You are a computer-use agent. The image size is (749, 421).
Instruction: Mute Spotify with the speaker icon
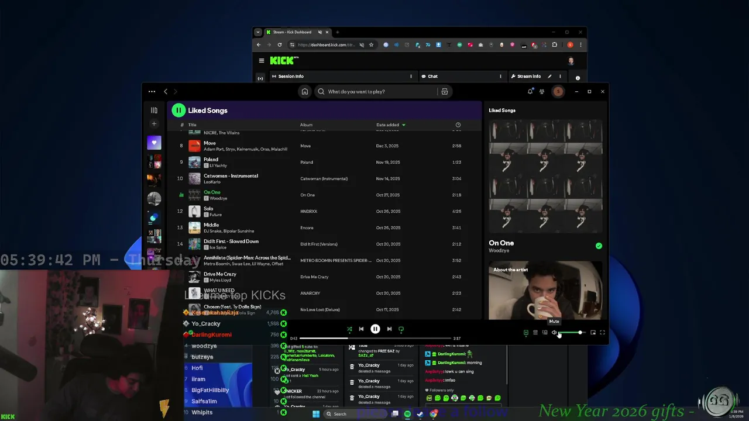[x=554, y=333]
